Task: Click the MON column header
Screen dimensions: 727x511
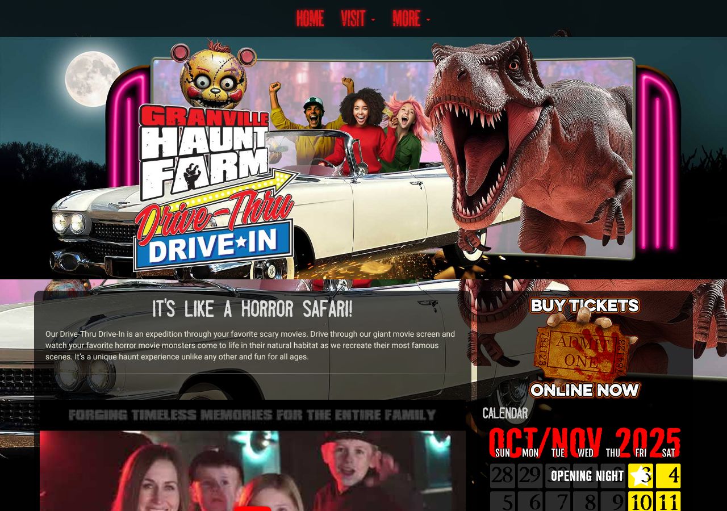Action: (x=530, y=453)
